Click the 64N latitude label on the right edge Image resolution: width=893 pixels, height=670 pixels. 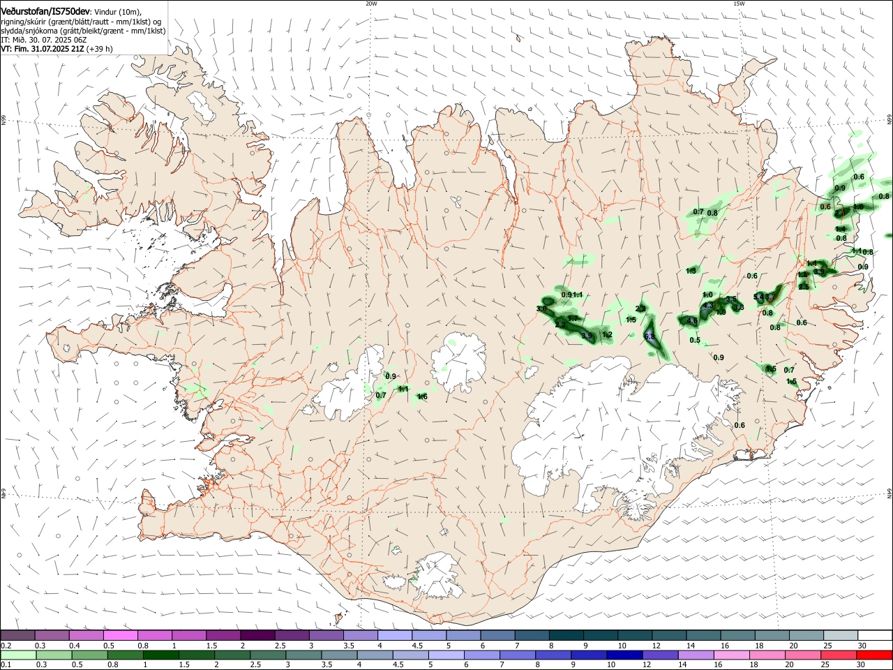click(x=890, y=493)
